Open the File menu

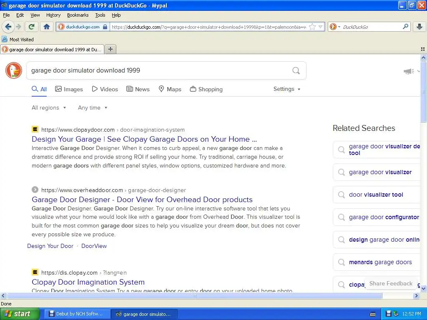(6, 15)
